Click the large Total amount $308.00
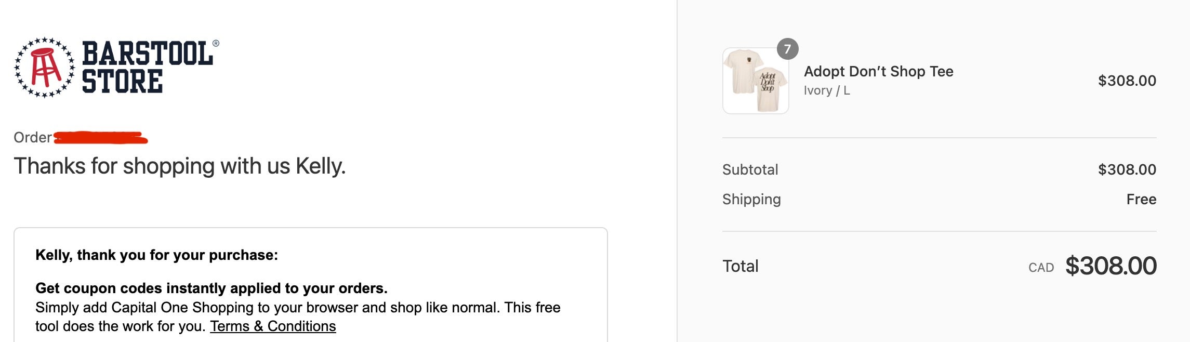The height and width of the screenshot is (342, 1190). pos(1110,266)
